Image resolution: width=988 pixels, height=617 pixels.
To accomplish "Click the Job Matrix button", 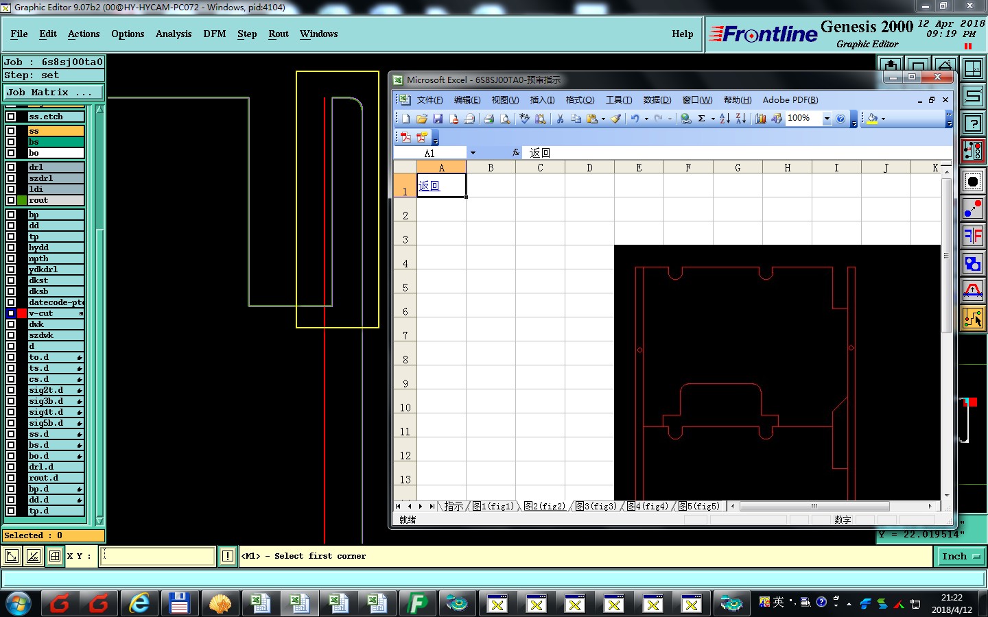I will click(x=54, y=92).
